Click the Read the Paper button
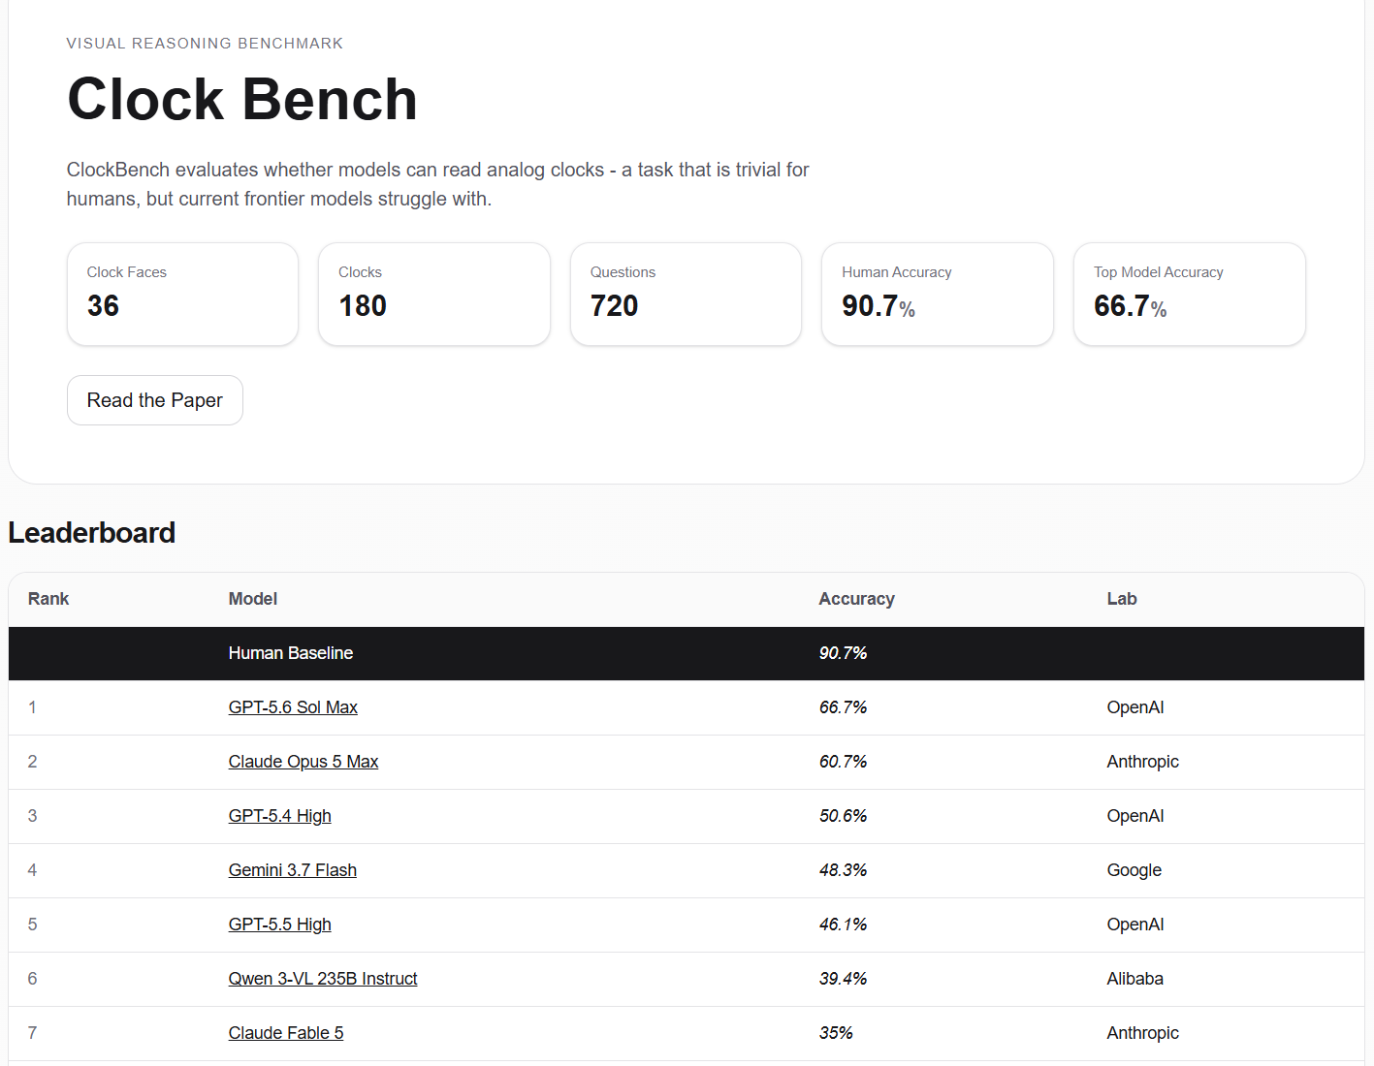This screenshot has height=1066, width=1374. 155,400
